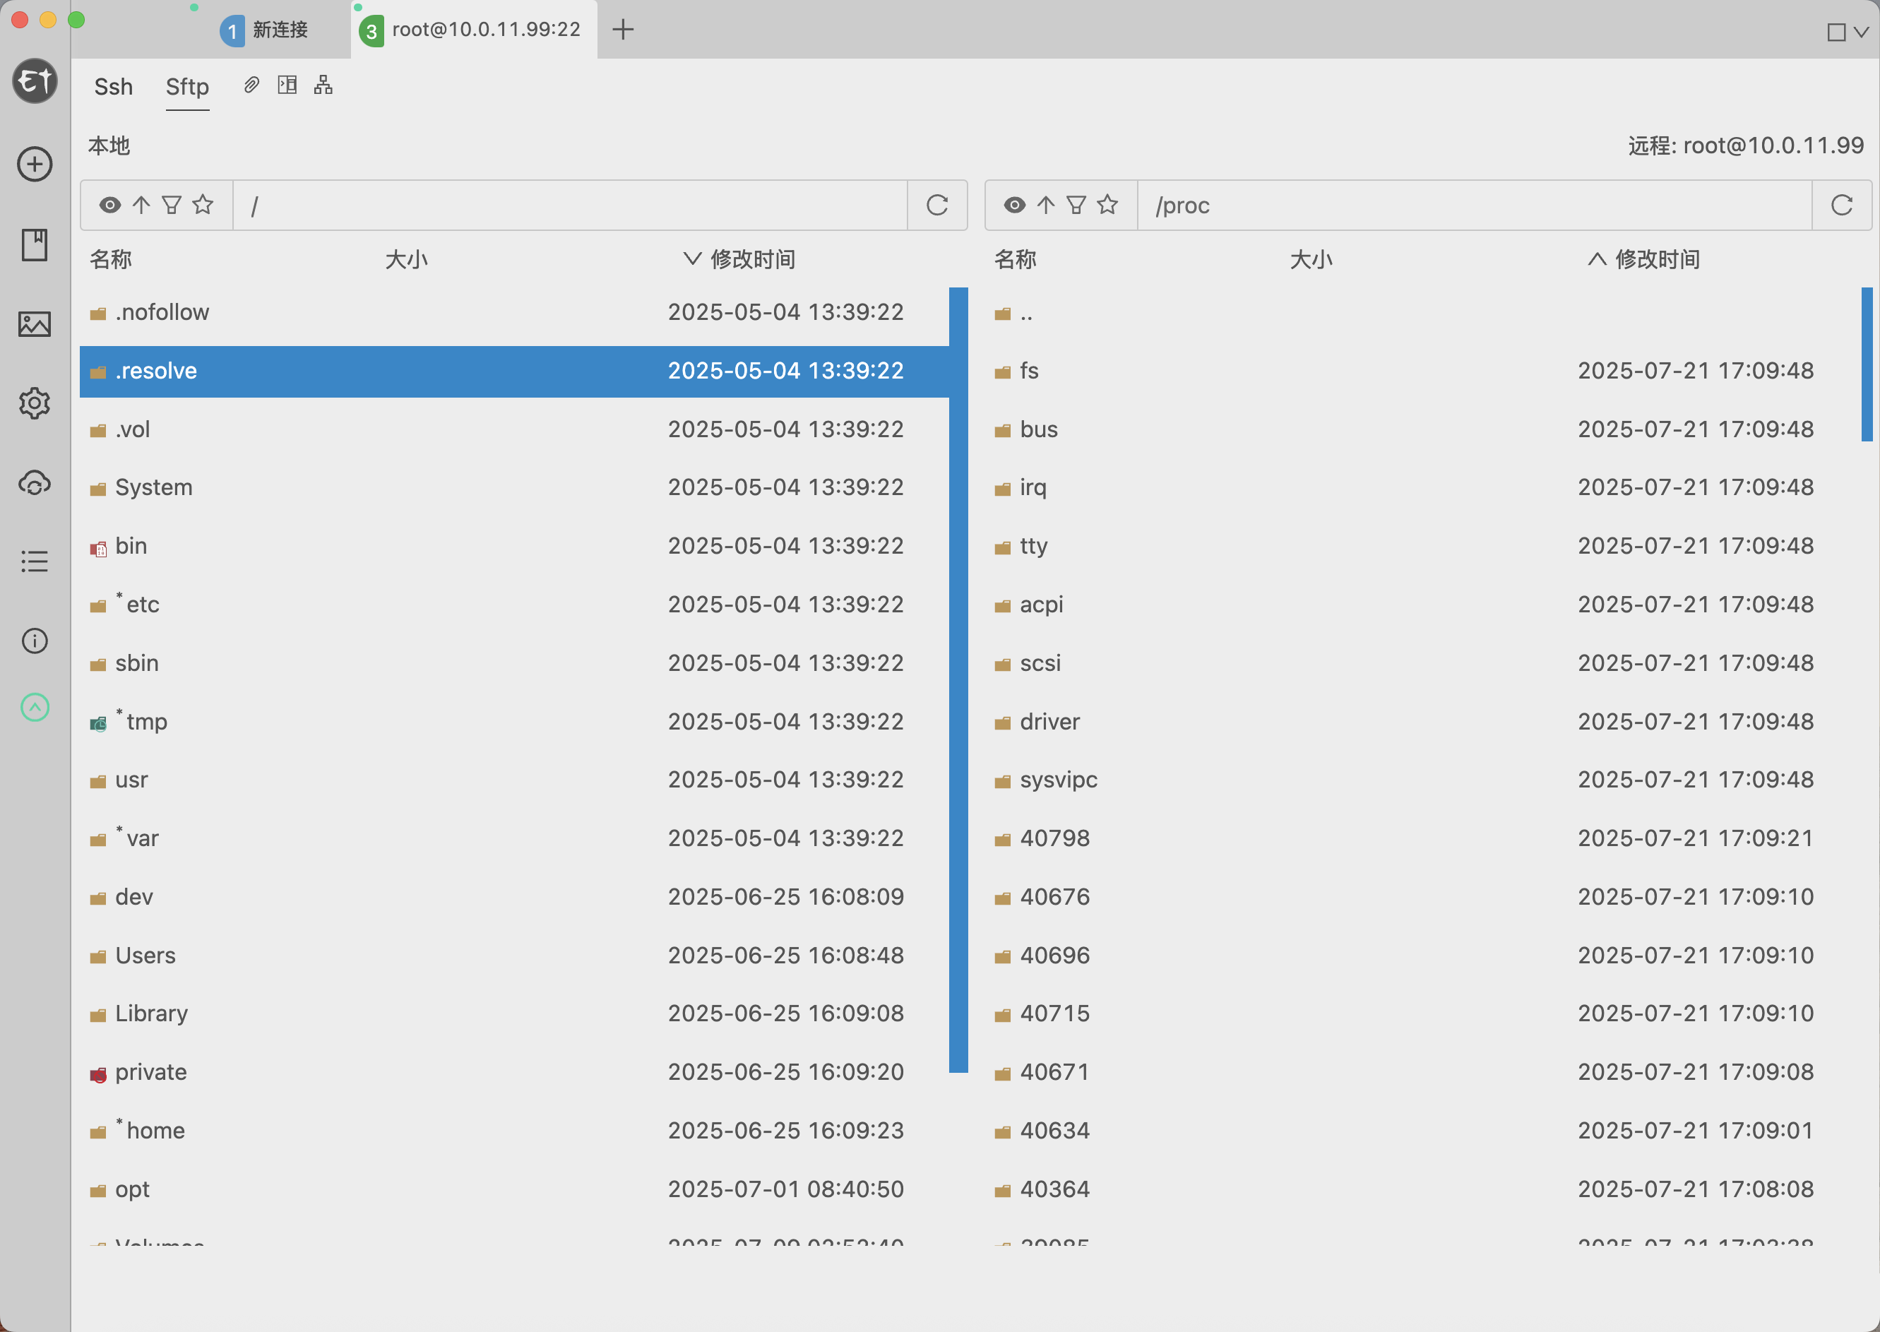This screenshot has width=1880, height=1332.
Task: Click the remote file list scrollbar
Action: tap(1867, 364)
